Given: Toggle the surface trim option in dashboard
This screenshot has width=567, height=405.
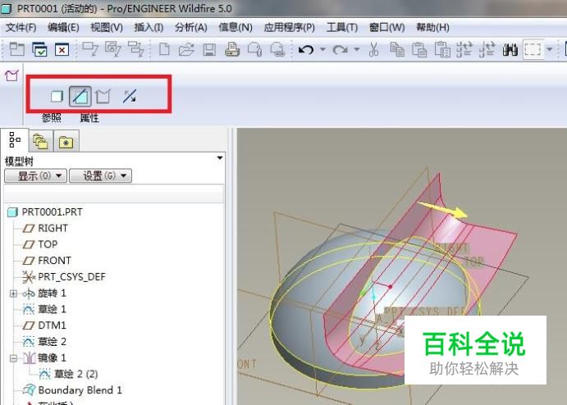Looking at the screenshot, I should coord(80,97).
